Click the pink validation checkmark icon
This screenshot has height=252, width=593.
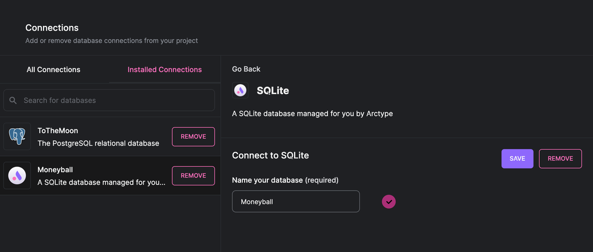pos(389,202)
